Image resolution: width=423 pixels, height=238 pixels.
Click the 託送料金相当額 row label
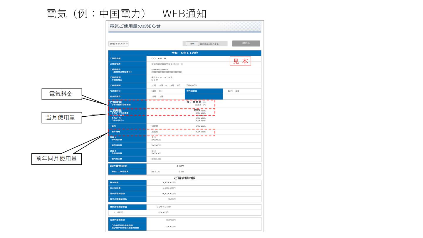pyautogui.click(x=117, y=220)
